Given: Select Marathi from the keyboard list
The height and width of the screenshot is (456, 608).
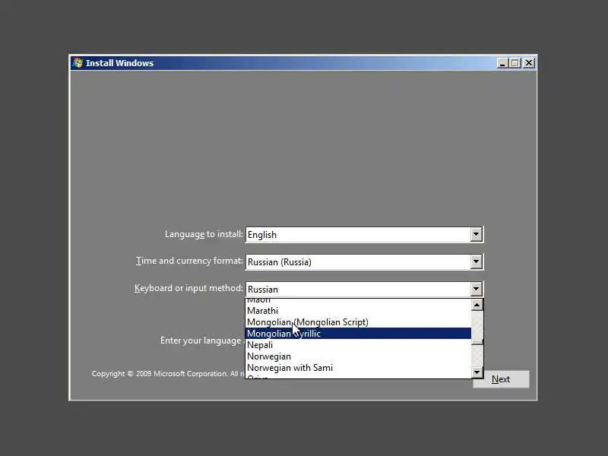Looking at the screenshot, I should [358, 311].
